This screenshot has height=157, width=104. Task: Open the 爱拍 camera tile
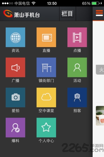coord(15,97)
